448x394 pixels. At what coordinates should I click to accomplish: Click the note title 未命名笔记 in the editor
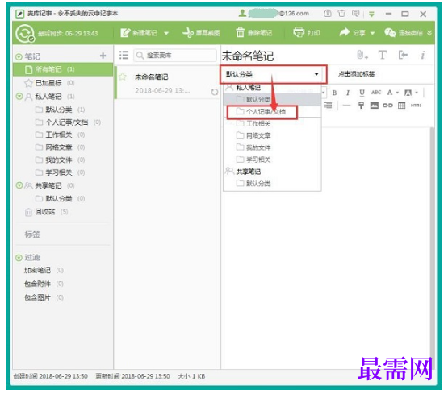(x=248, y=56)
